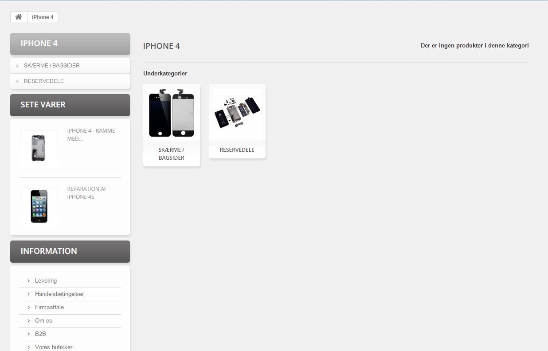Click chevron icon beside Vores butikker

pos(29,347)
